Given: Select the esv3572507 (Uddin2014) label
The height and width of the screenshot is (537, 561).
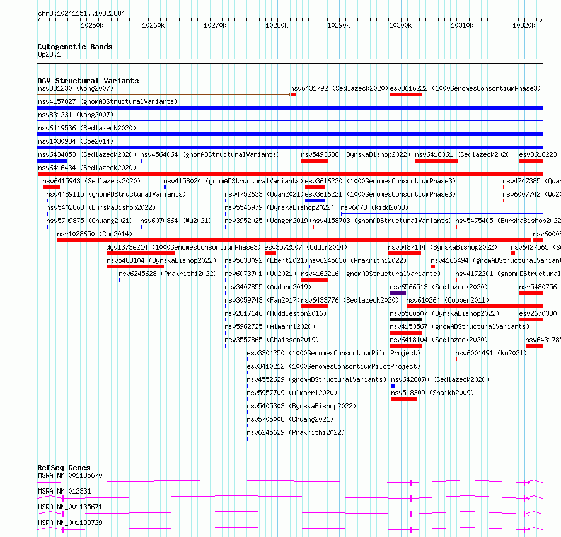Looking at the screenshot, I should pos(306,247).
